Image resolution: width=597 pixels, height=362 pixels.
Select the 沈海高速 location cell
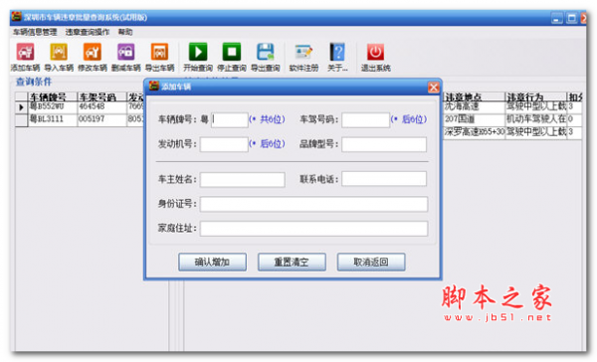coord(474,107)
